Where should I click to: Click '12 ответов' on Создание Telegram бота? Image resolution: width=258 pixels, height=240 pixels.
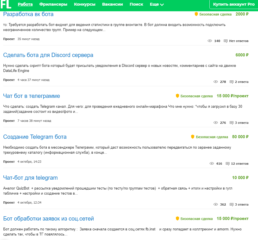click(240, 164)
